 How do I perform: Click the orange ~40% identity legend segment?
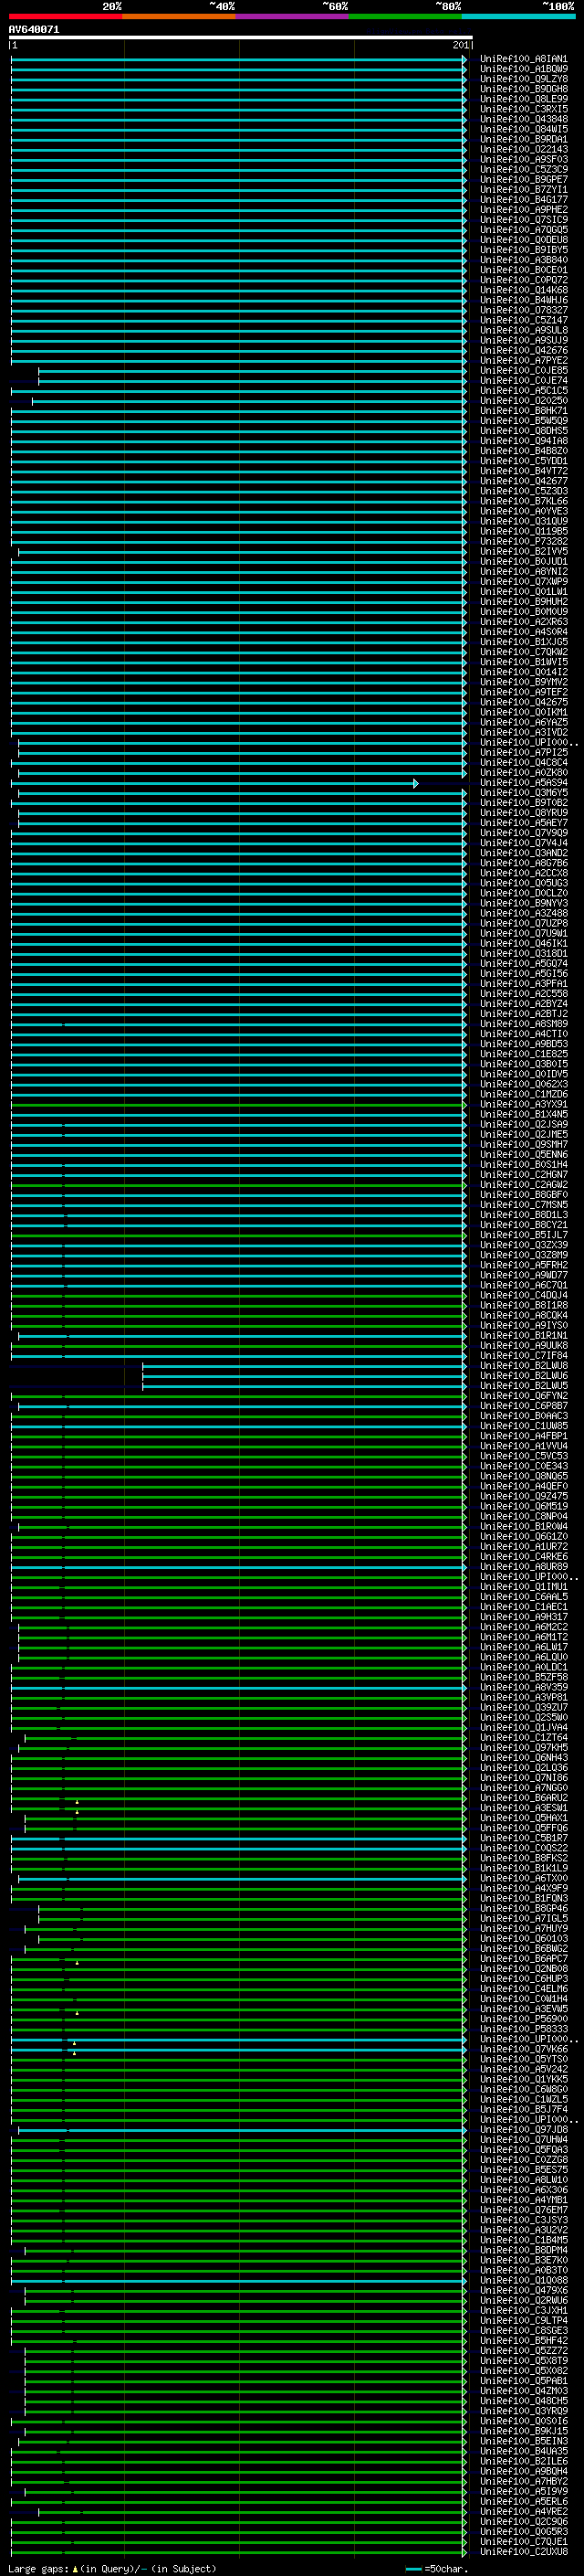click(x=179, y=16)
